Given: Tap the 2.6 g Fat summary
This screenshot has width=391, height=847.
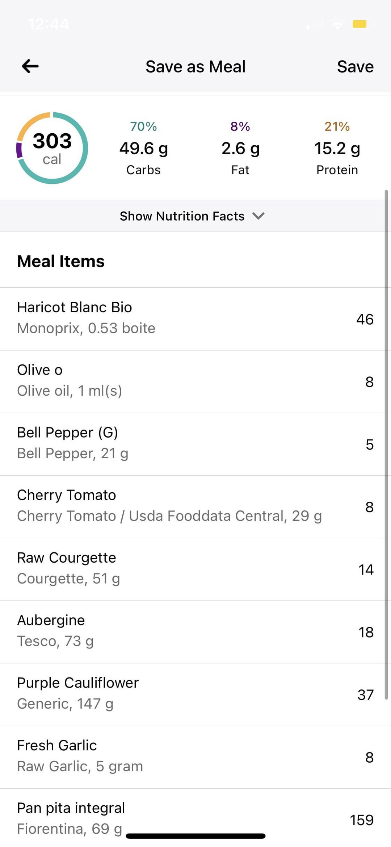Looking at the screenshot, I should [x=240, y=149].
